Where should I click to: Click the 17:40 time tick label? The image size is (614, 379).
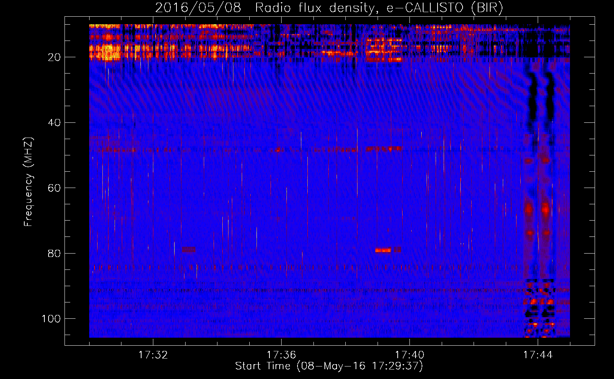click(409, 355)
